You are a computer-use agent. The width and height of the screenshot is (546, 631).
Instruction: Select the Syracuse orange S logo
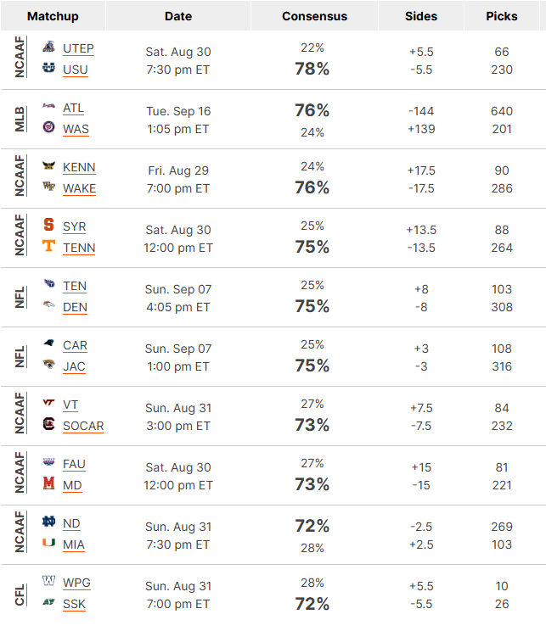click(48, 224)
